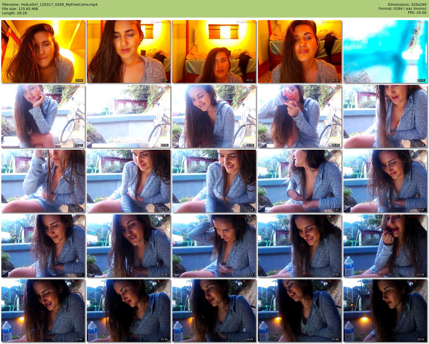This screenshot has width=429, height=344.
Task: Open the frame marked 05:22
Action: point(385,51)
